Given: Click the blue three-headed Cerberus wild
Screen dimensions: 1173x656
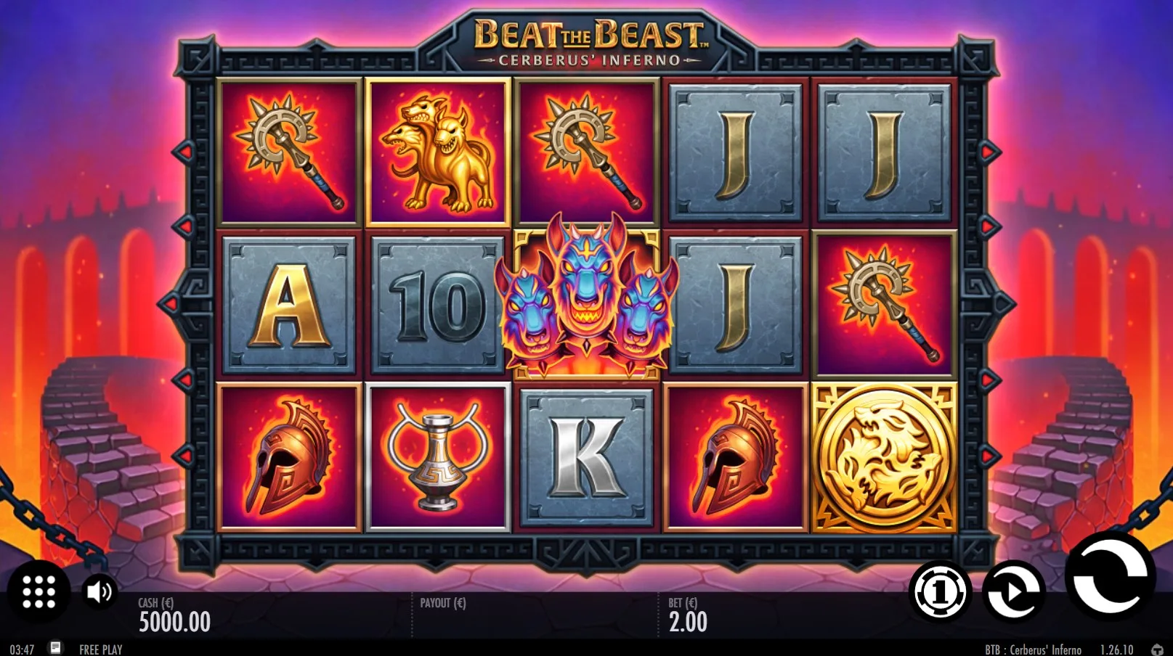Looking at the screenshot, I should point(587,298).
